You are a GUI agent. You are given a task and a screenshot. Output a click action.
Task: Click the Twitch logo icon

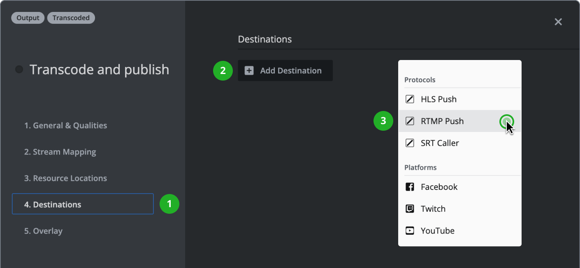(x=410, y=209)
